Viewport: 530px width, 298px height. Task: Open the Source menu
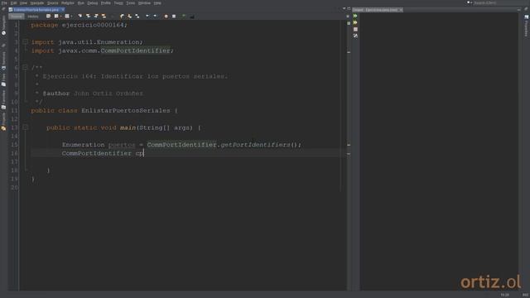pyautogui.click(x=52, y=3)
